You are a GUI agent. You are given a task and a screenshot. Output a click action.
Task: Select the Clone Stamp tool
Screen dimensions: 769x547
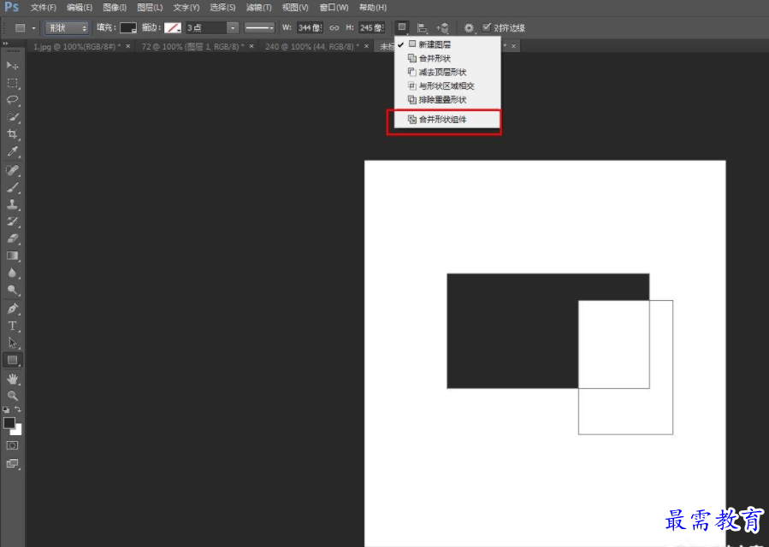(x=13, y=204)
